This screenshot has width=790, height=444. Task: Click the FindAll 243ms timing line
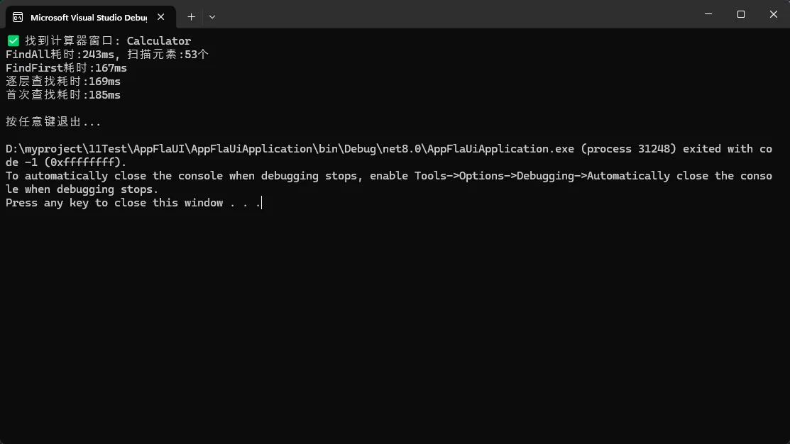tap(106, 55)
